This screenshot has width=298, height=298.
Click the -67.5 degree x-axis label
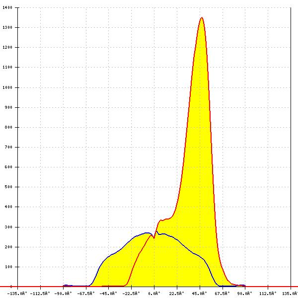point(86,294)
